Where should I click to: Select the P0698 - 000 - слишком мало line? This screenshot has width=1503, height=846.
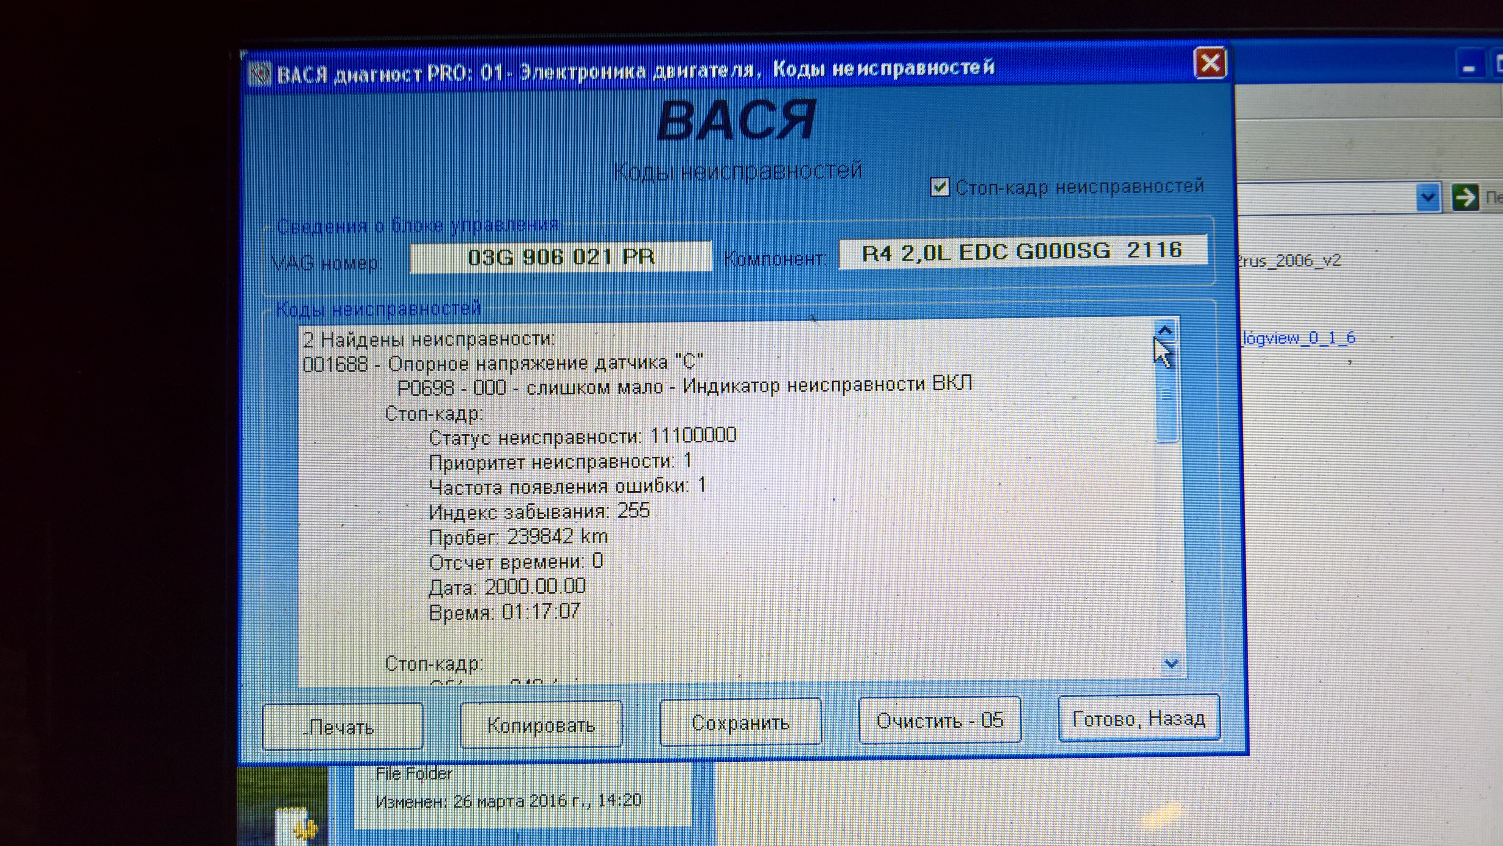(684, 386)
